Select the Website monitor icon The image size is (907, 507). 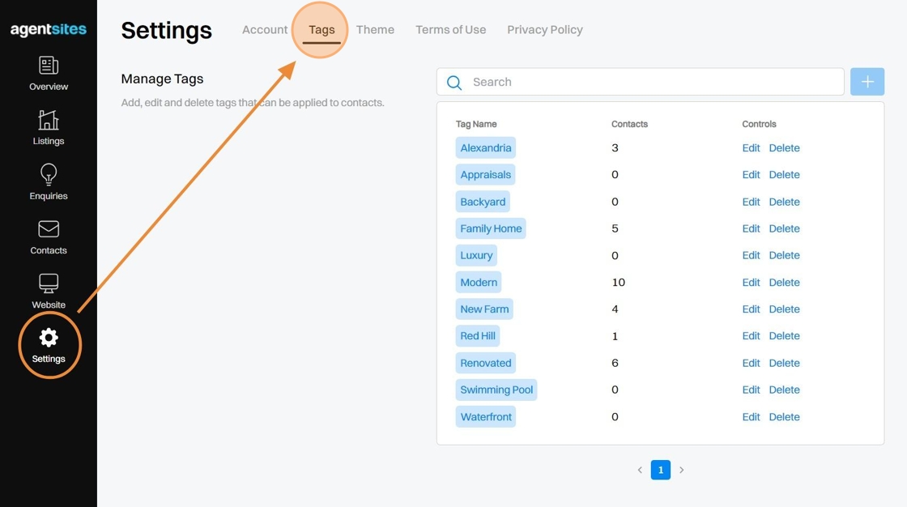[49, 283]
